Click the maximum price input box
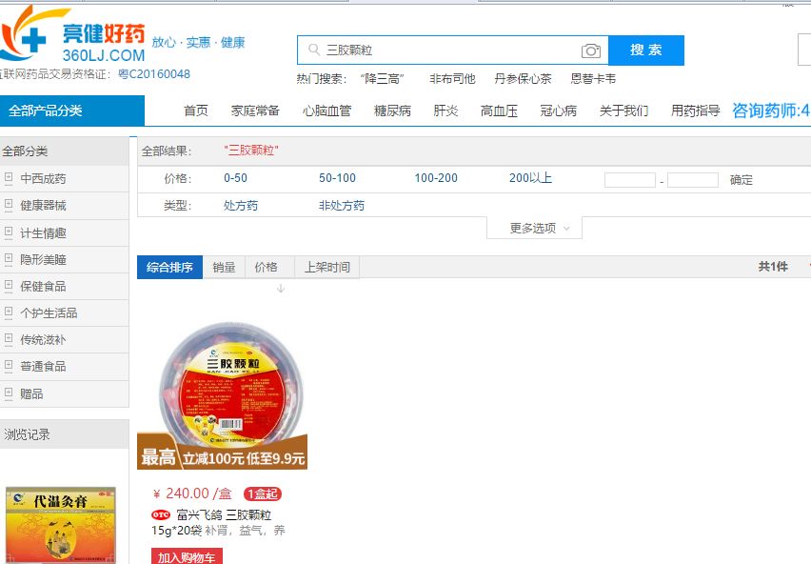 click(693, 180)
